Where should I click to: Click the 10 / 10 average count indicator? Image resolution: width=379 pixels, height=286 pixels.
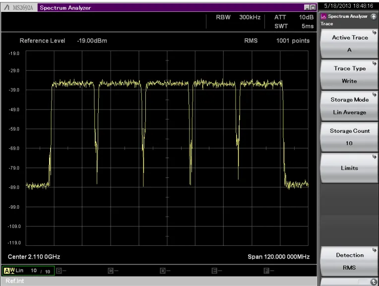tap(40, 271)
